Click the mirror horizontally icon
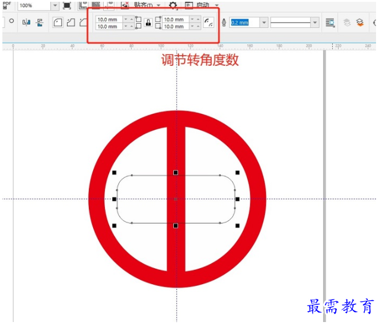The width and height of the screenshot is (379, 325). [x=26, y=22]
